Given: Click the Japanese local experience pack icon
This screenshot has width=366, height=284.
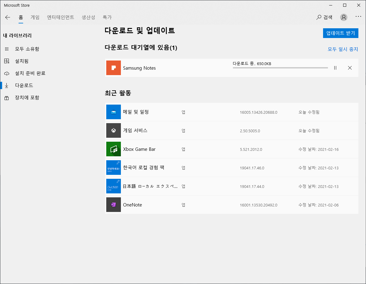Looking at the screenshot, I should (x=114, y=186).
